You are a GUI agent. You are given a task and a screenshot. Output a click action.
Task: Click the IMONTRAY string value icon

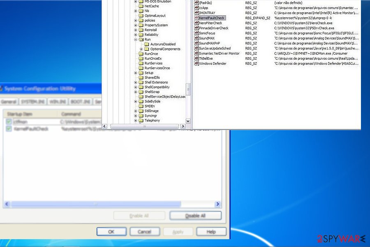click(197, 13)
